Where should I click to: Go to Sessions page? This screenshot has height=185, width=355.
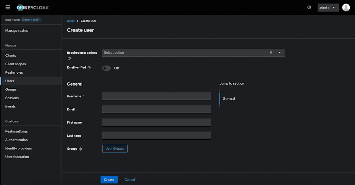coord(12,98)
